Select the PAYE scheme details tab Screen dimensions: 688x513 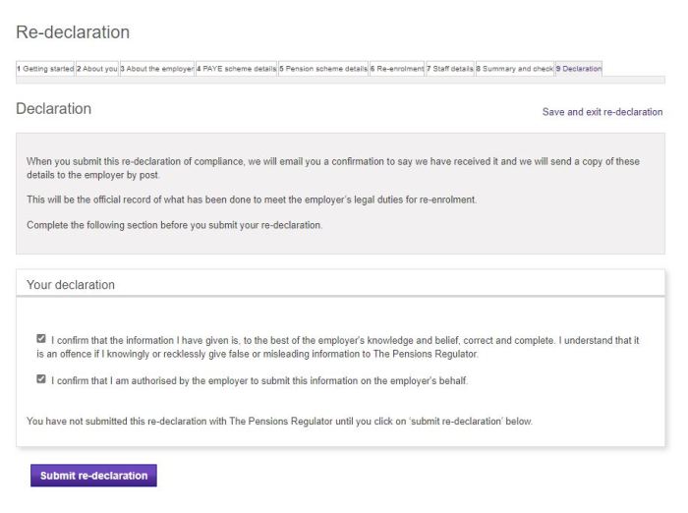coord(236,69)
